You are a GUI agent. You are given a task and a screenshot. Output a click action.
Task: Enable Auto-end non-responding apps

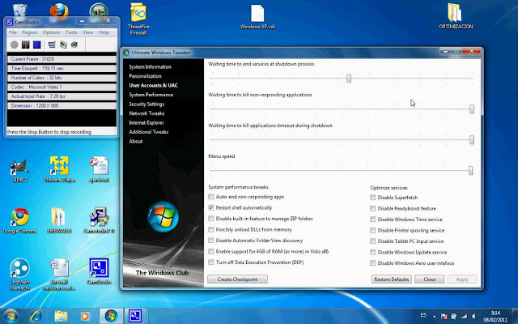pyautogui.click(x=210, y=197)
